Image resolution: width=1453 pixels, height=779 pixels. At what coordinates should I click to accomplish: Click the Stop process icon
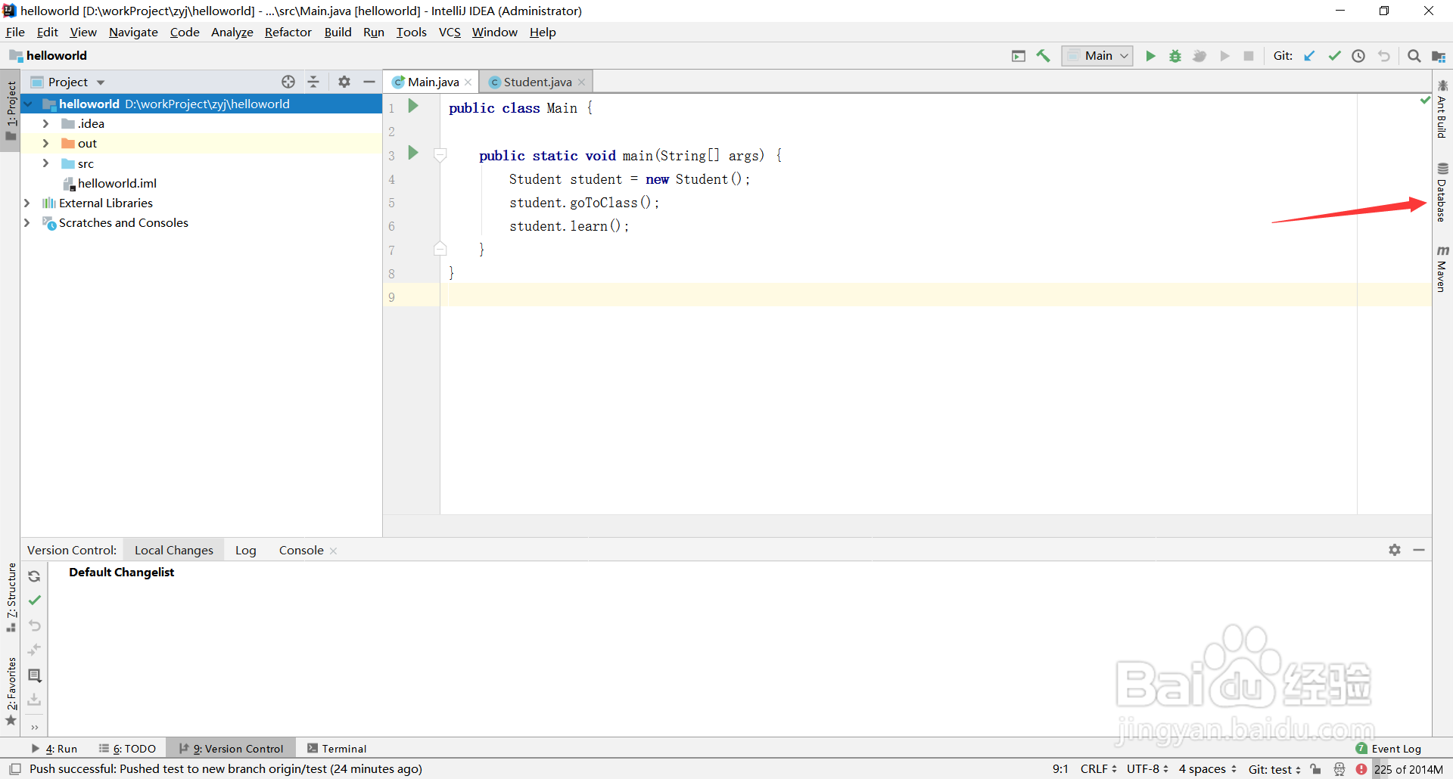tap(1249, 56)
